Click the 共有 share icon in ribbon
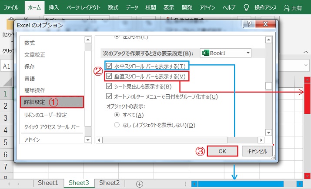The width and height of the screenshot is (311, 189). click(287, 8)
